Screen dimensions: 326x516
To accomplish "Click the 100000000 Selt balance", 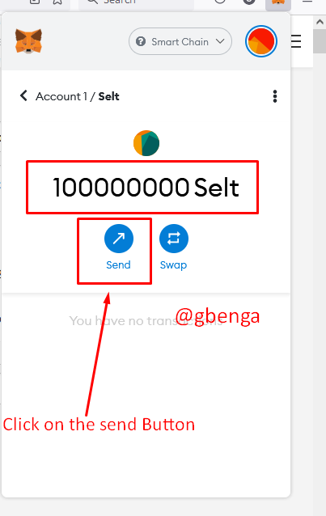I will 146,188.
